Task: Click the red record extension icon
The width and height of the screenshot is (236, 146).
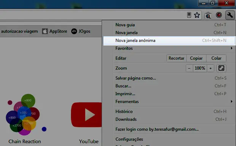Action: point(219,15)
